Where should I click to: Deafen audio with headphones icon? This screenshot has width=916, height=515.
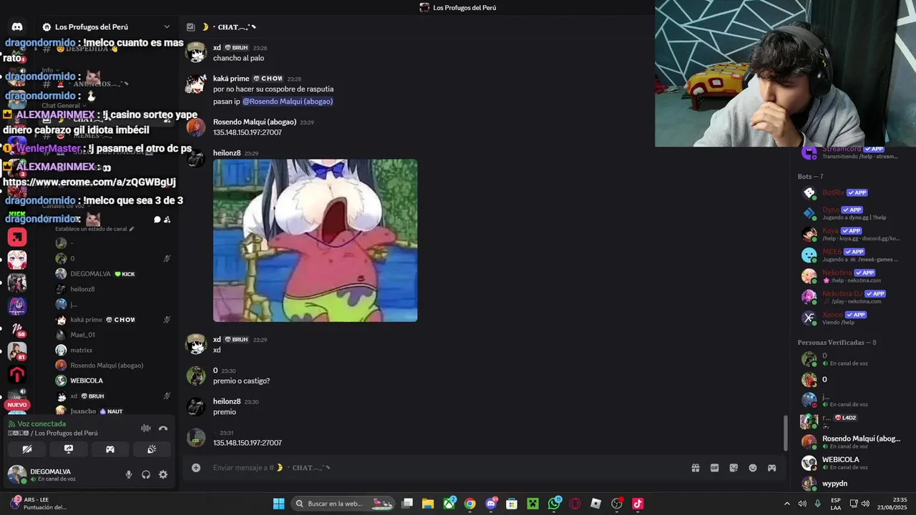click(x=146, y=474)
